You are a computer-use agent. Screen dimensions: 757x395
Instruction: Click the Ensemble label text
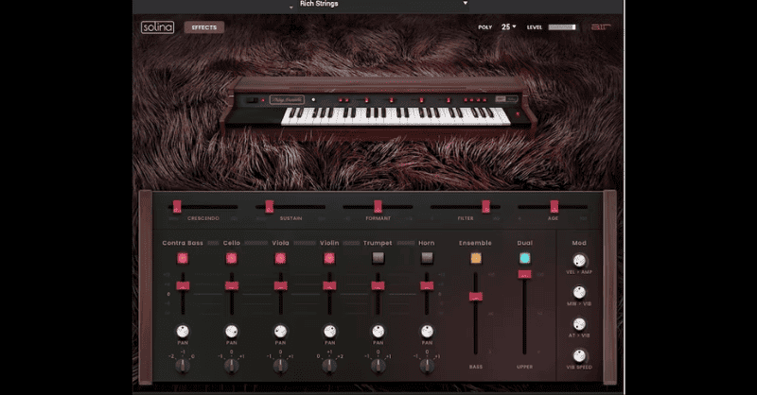[x=476, y=243]
